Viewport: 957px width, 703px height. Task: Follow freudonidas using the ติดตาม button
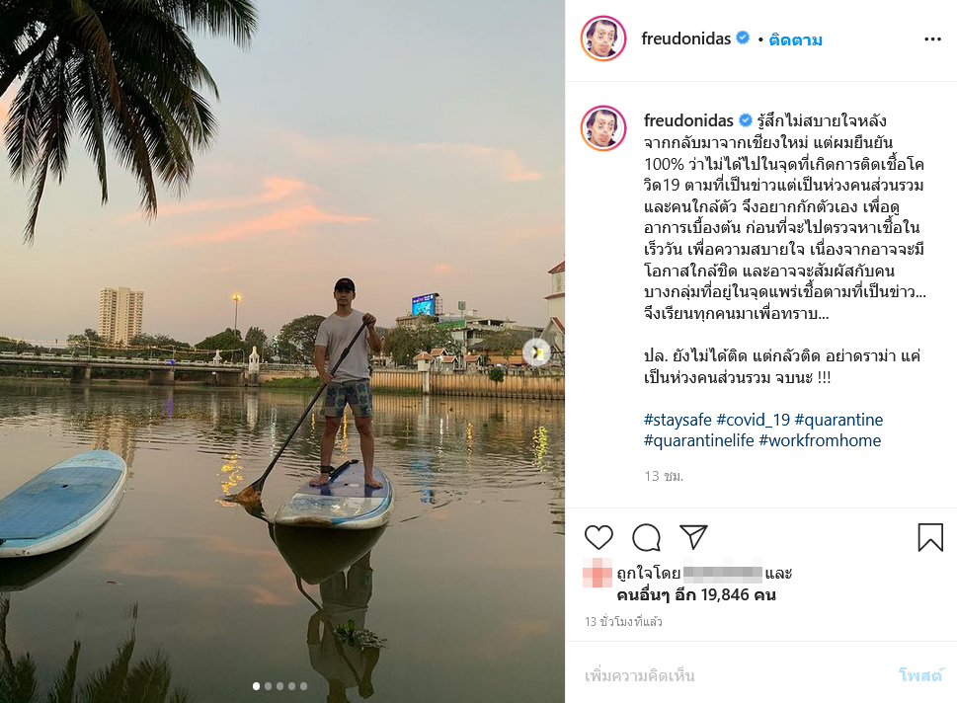(x=795, y=39)
